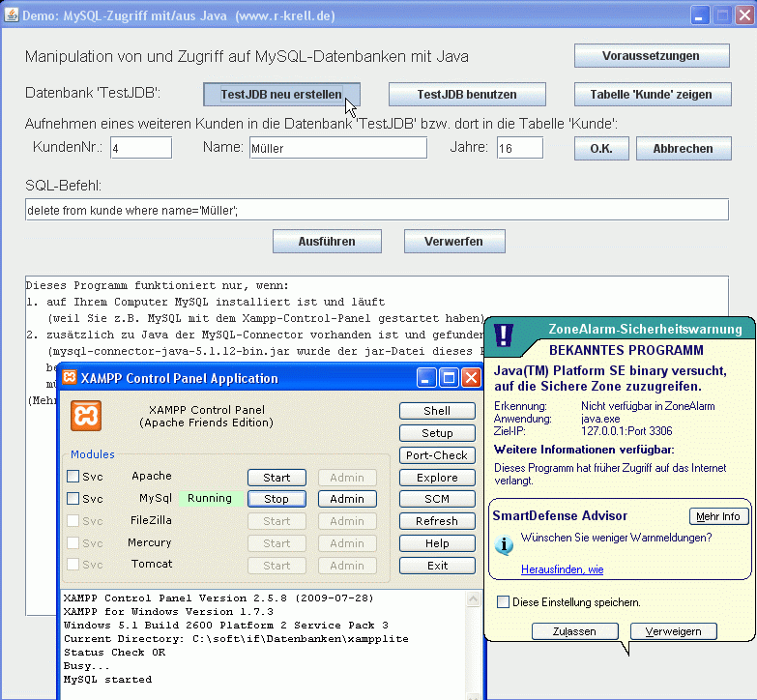
Task: Follow 'Herausfinden, wie' link
Action: point(562,569)
